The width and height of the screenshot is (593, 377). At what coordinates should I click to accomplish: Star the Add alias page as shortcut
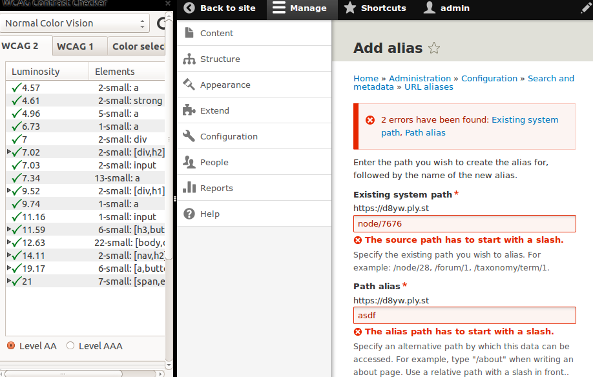coord(434,48)
